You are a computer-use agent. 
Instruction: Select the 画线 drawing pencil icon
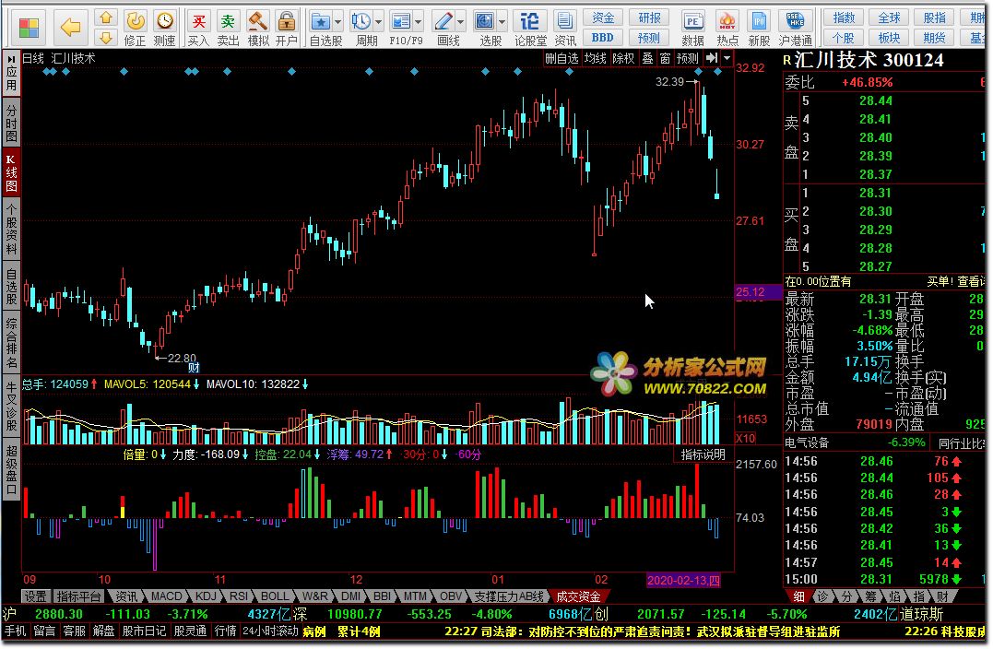tap(443, 22)
